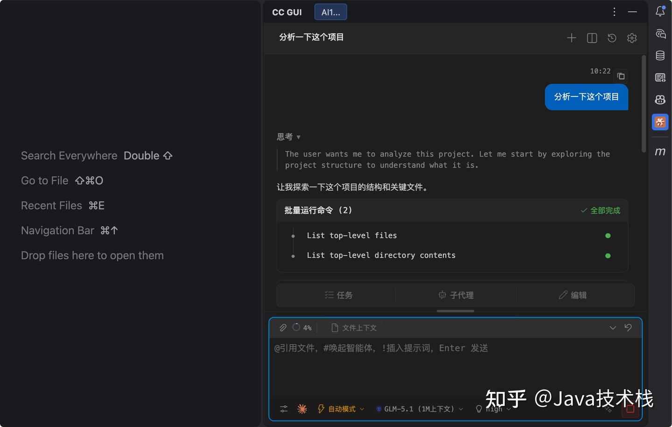Click the 'Go to File' hint text
Viewport: 672px width, 427px height.
(x=44, y=180)
